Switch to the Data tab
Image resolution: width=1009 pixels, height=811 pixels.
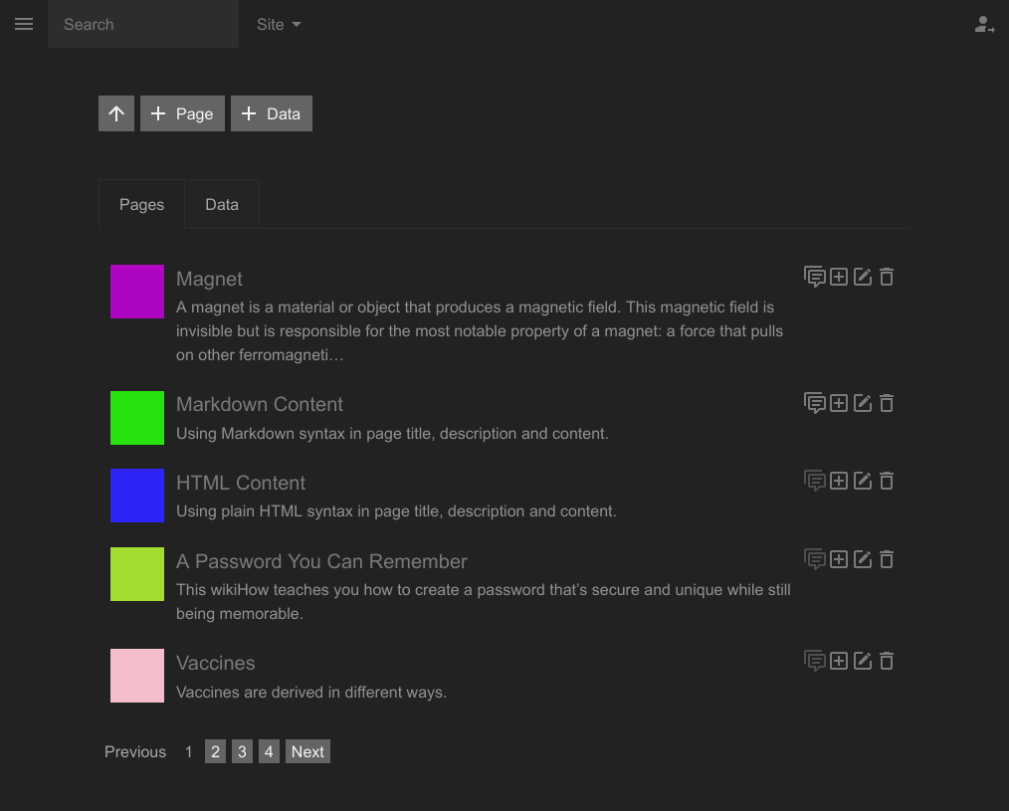(222, 204)
